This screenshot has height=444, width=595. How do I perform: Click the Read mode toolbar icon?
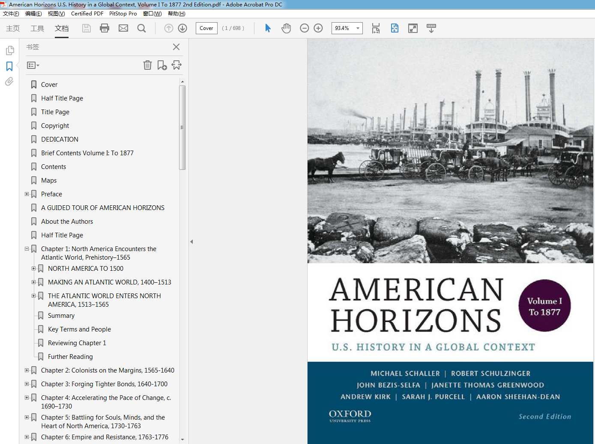pos(431,28)
